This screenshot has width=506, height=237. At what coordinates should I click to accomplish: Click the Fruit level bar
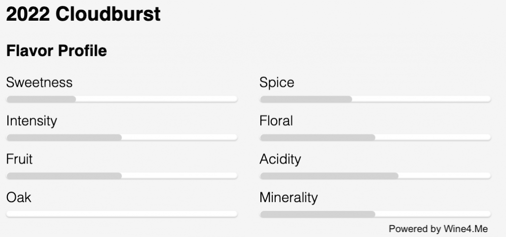[122, 176]
